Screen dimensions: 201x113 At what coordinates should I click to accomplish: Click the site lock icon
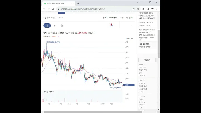click(x=58, y=9)
